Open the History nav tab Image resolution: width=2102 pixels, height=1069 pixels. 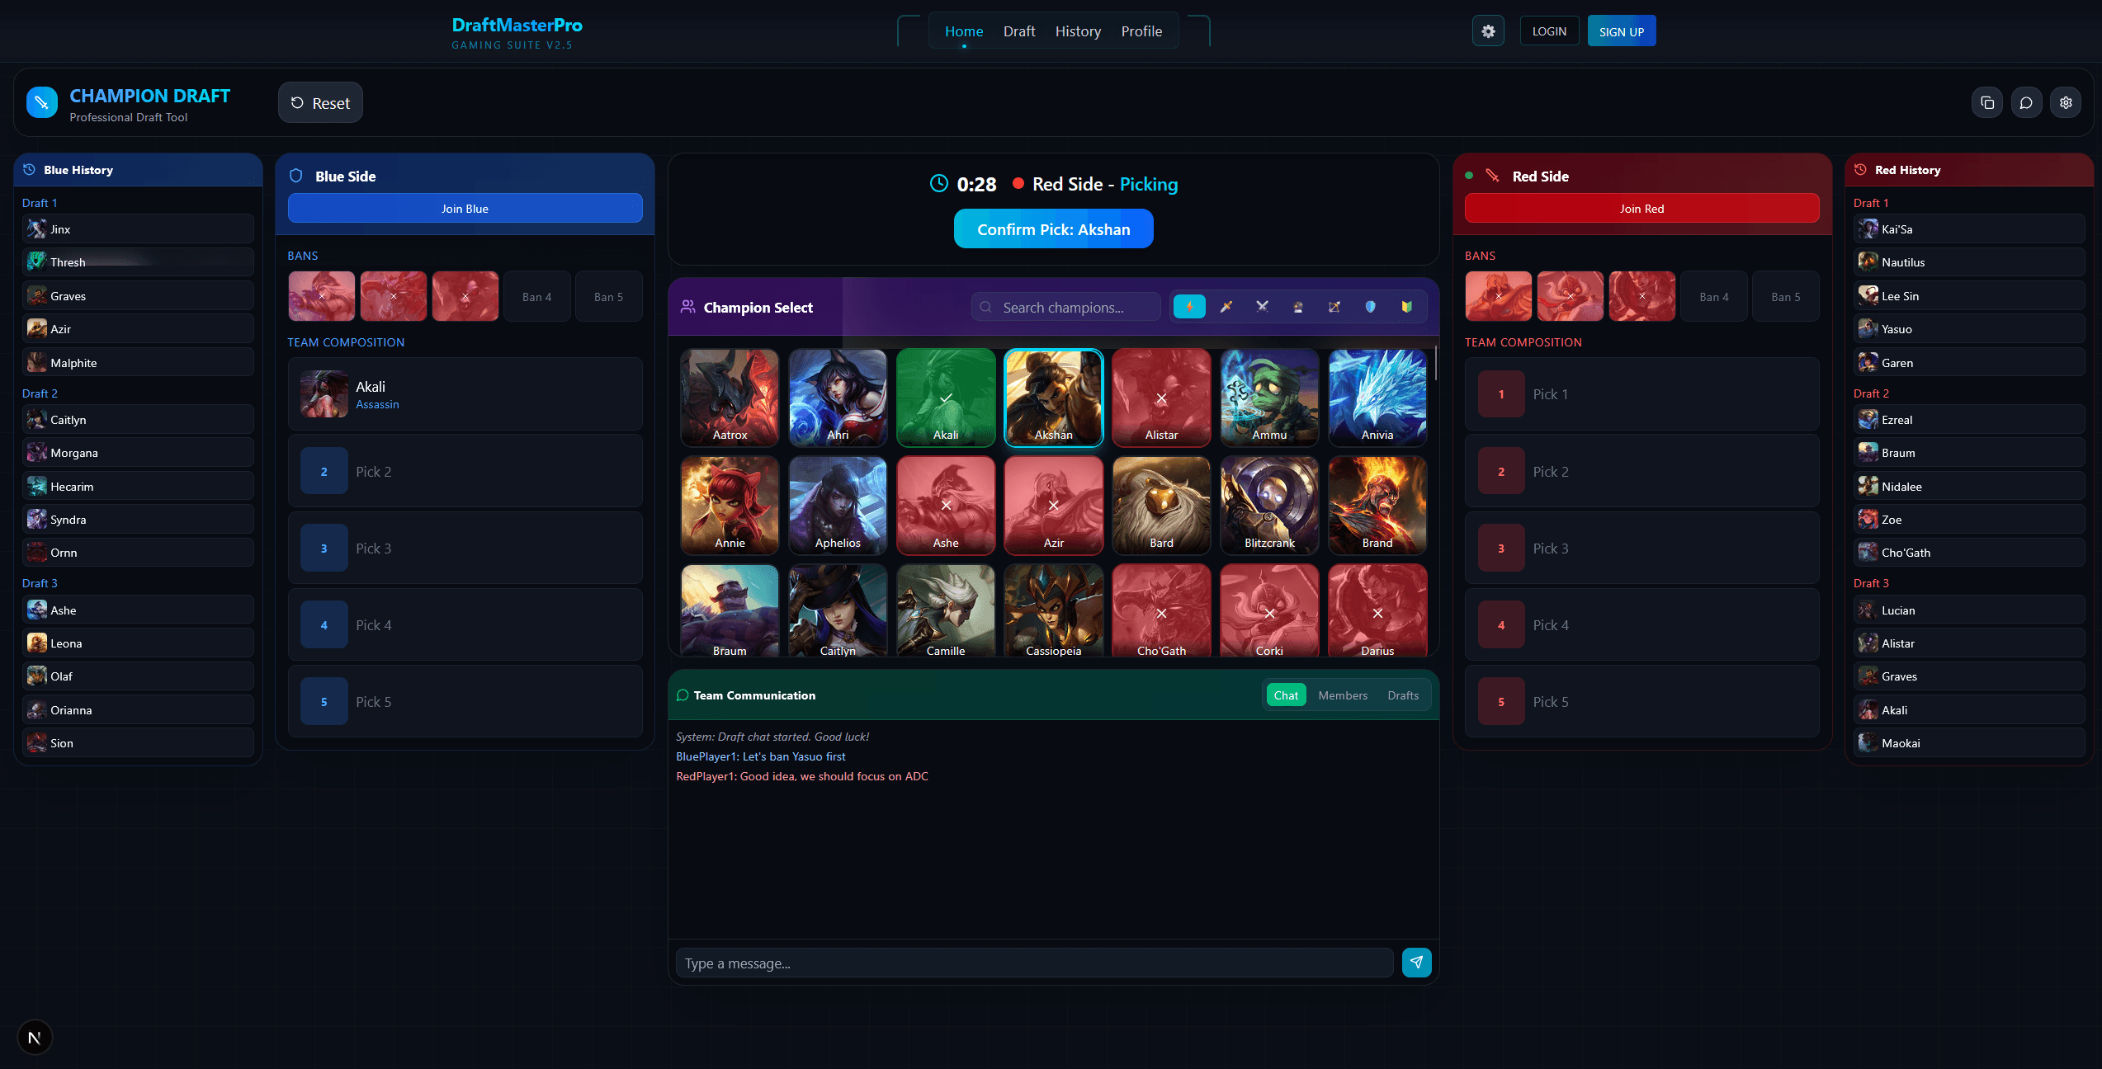pos(1078,31)
